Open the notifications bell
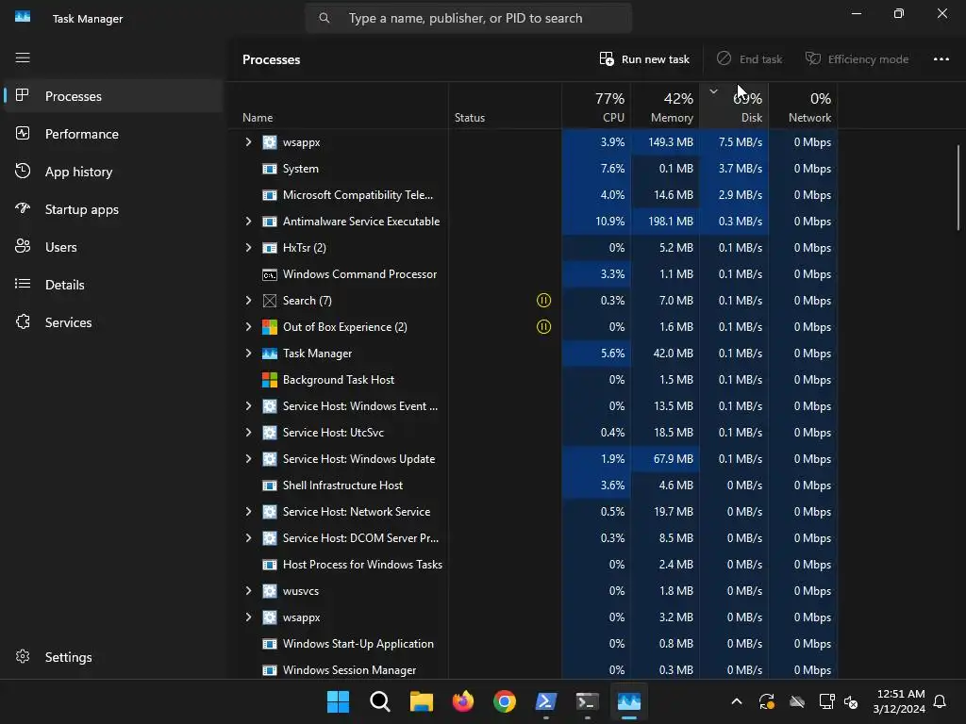 [x=940, y=701]
